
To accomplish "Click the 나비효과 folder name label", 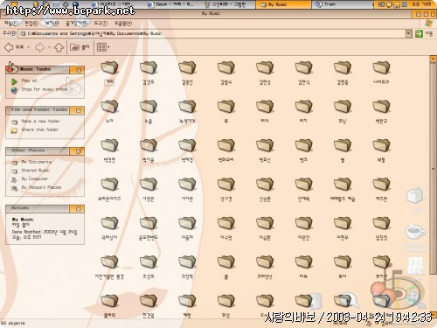I will pos(381,82).
